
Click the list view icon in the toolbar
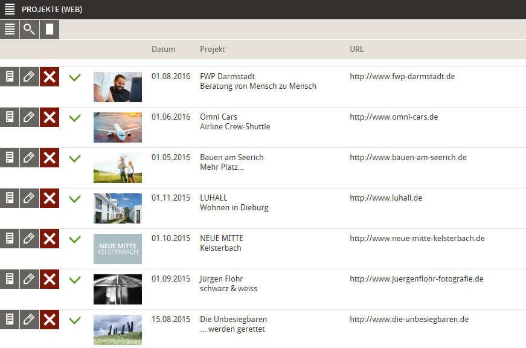(10, 29)
